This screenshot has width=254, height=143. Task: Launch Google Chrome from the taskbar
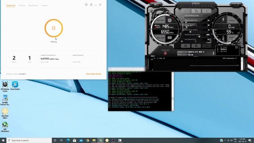[87, 140]
